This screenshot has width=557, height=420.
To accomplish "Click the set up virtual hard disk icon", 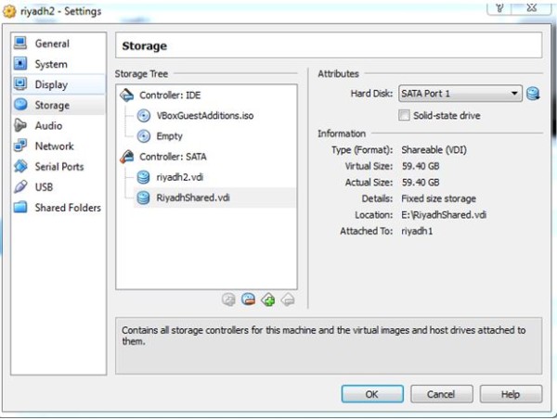I will pyautogui.click(x=533, y=94).
